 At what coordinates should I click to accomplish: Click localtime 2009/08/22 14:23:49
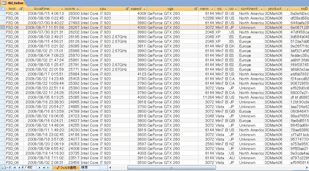click(44, 79)
